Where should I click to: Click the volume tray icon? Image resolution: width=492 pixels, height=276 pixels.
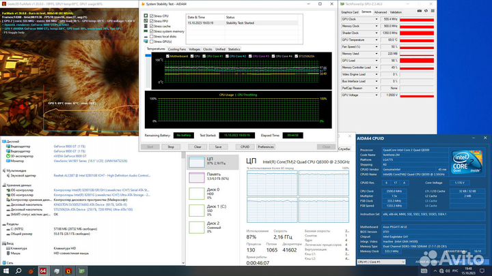(448, 271)
